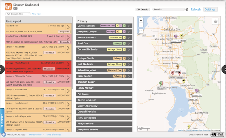The image size is (226, 138).
Task: Click the Refresh link
Action: (196, 9)
